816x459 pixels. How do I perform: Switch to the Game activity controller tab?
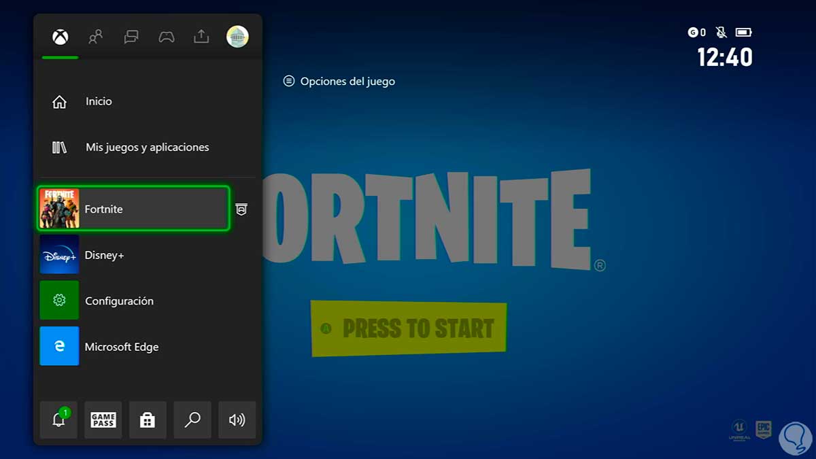tap(167, 37)
